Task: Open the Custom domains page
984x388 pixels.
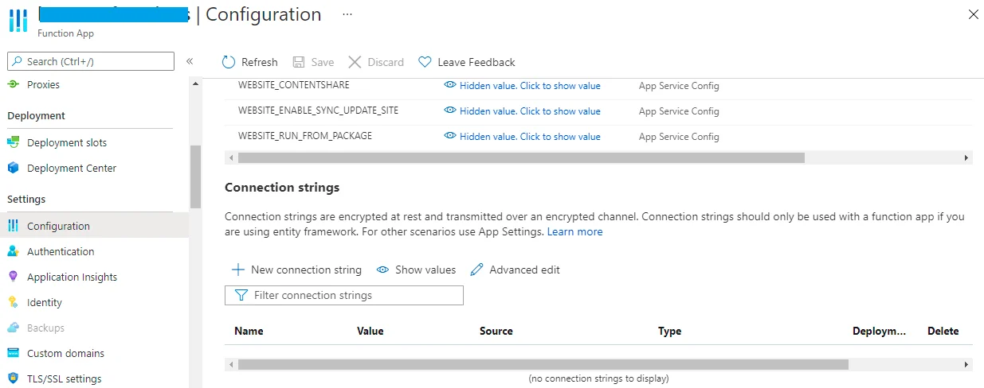Action: click(x=65, y=353)
